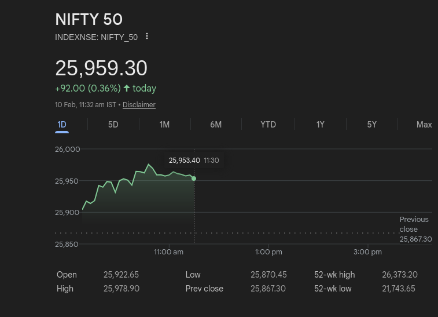Open the three-dot menu beside INDEXNSE: NIFTY_50
The width and height of the screenshot is (438, 317).
coord(147,37)
